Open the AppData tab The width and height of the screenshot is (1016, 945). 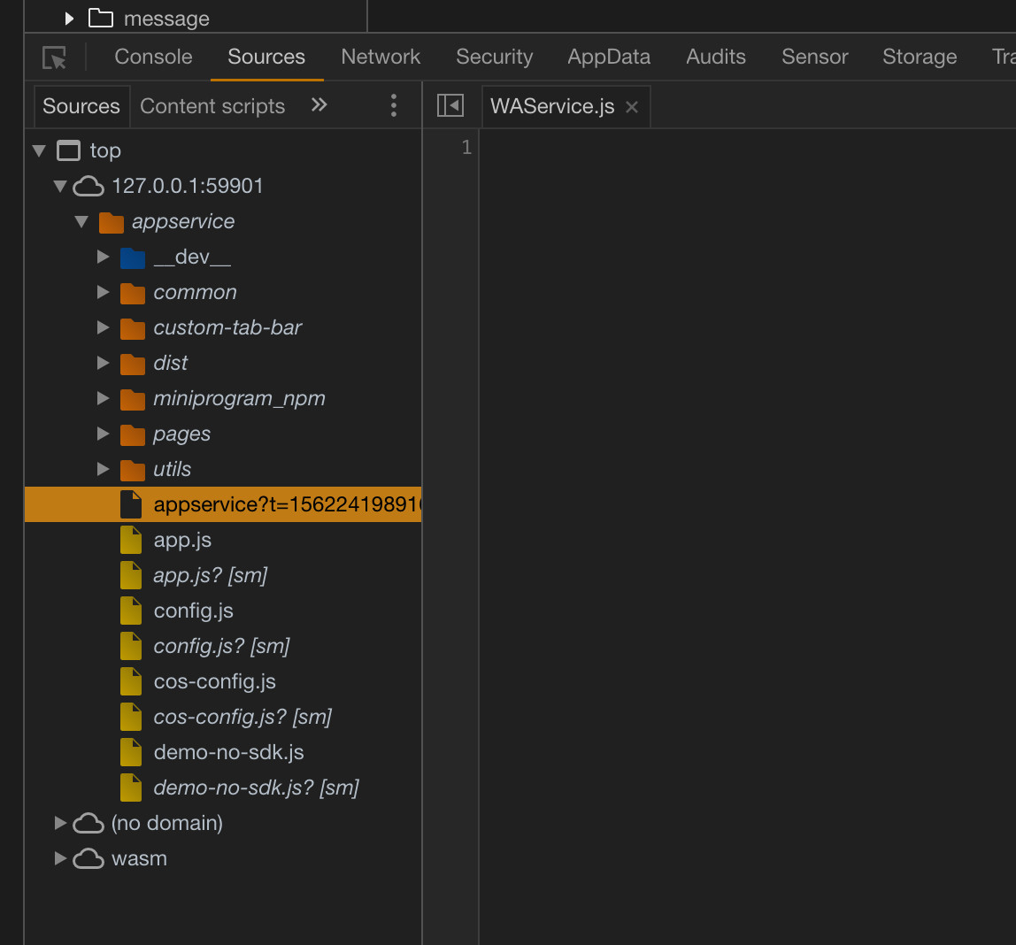coord(609,57)
